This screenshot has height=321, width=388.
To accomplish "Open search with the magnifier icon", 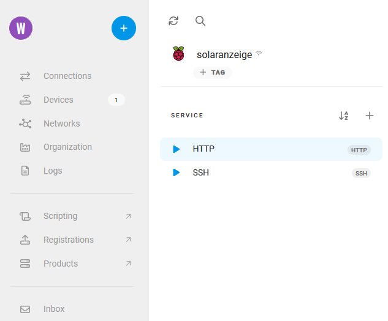I will [x=200, y=21].
